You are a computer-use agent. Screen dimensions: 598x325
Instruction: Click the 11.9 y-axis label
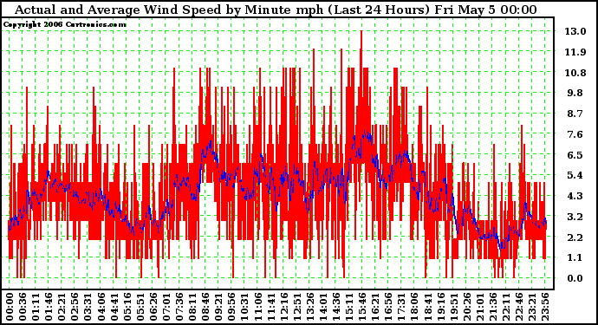click(x=575, y=52)
